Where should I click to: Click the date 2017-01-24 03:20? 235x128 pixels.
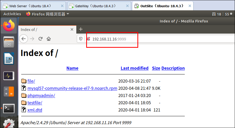coord(135,95)
